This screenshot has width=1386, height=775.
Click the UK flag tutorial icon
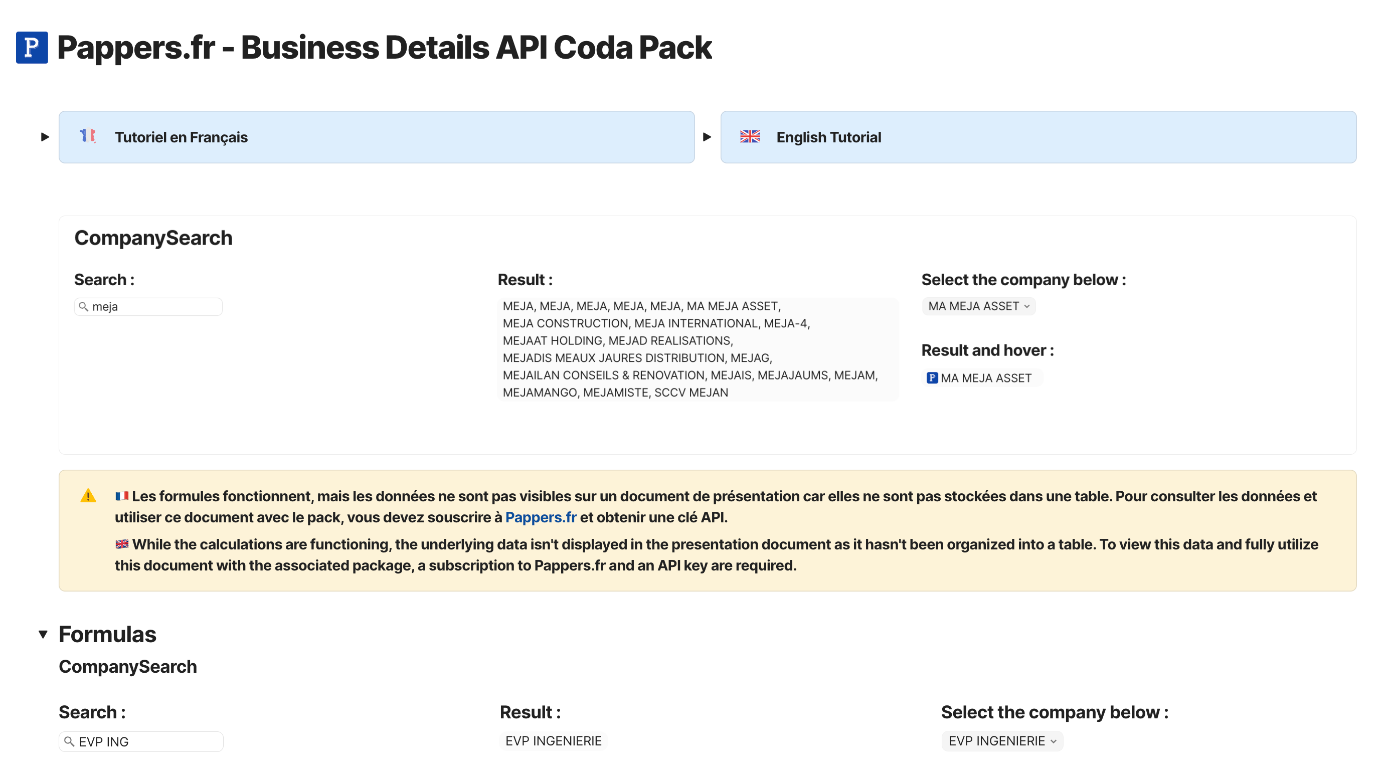click(750, 137)
